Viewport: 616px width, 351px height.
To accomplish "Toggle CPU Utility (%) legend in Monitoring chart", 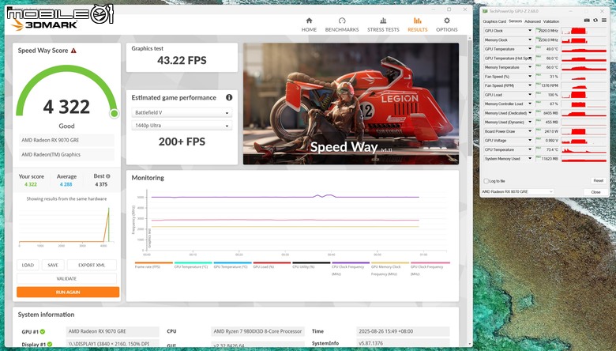I will pyautogui.click(x=311, y=265).
